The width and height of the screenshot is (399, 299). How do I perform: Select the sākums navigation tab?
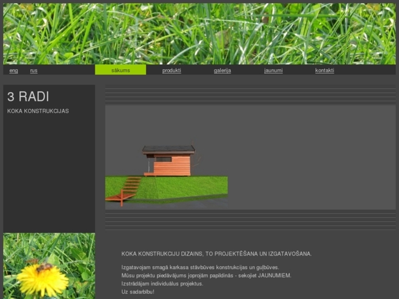[120, 70]
